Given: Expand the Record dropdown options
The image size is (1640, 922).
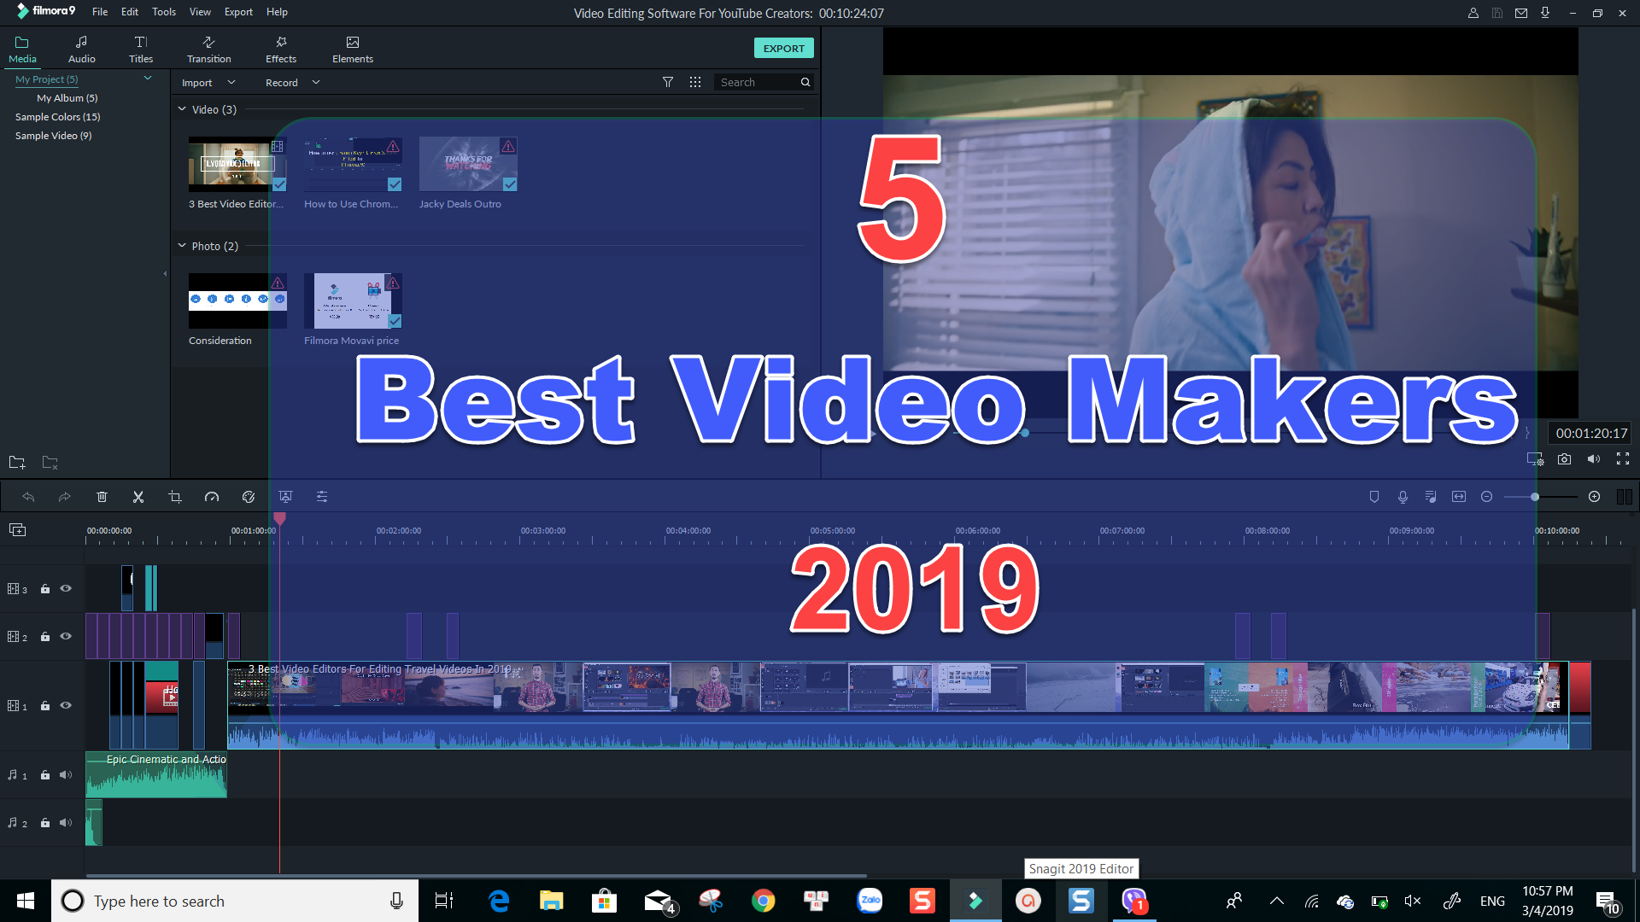Looking at the screenshot, I should pos(315,82).
